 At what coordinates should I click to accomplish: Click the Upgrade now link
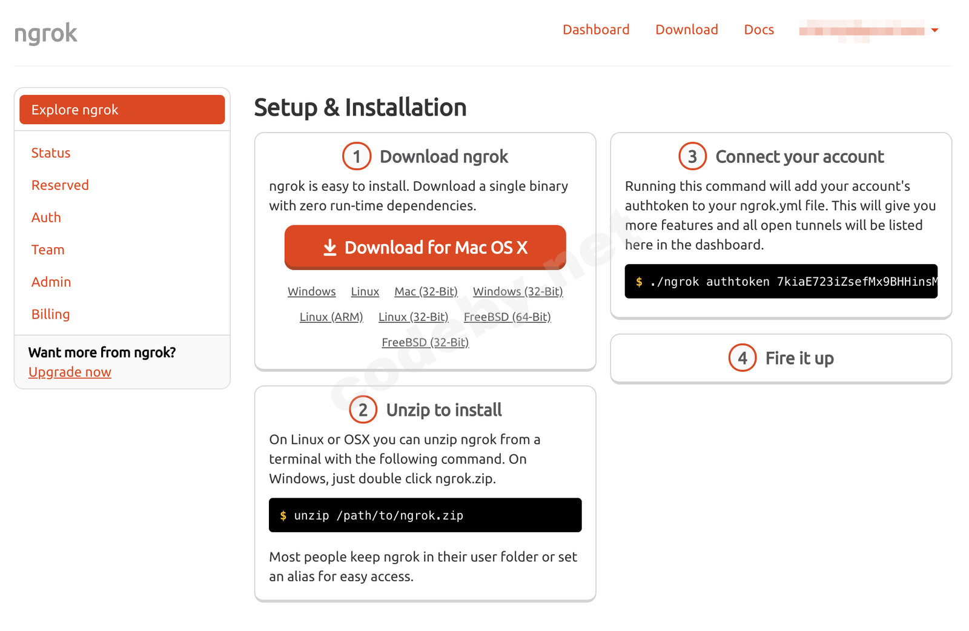[70, 372]
